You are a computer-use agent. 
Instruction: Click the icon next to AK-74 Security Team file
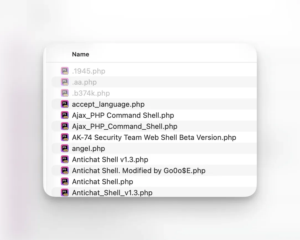[x=64, y=137]
